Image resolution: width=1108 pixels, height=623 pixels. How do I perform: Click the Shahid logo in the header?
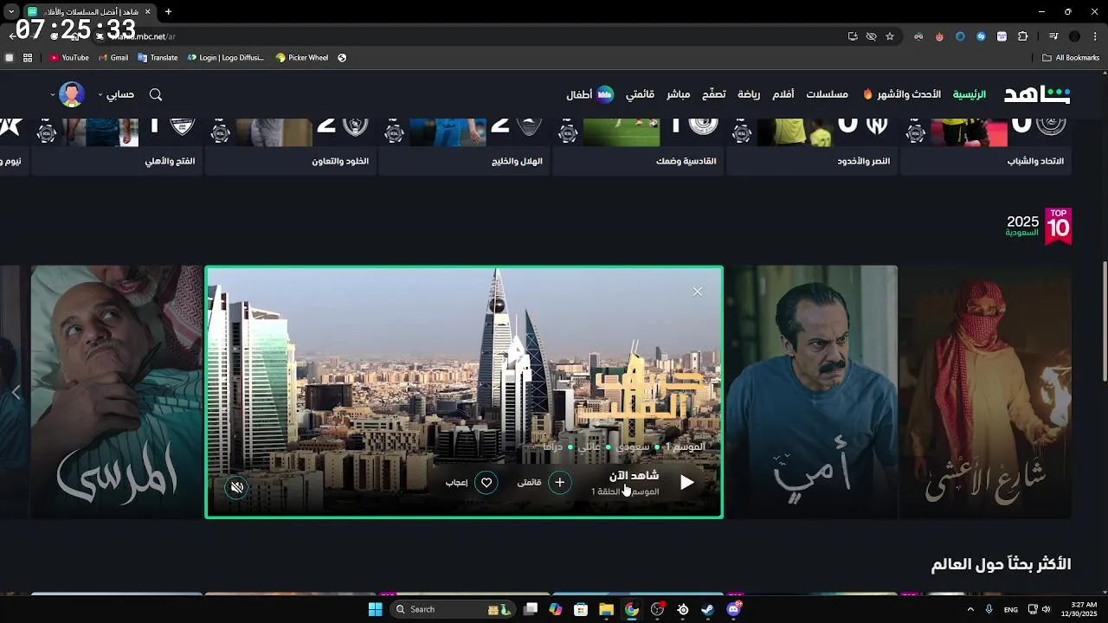click(1037, 94)
